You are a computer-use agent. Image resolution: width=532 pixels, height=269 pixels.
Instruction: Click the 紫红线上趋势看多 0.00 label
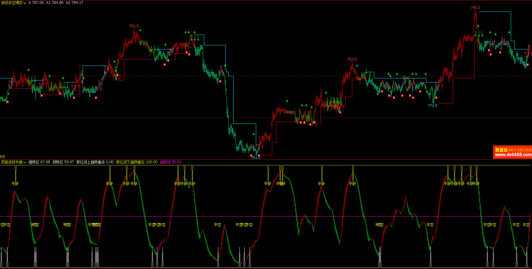pyautogui.click(x=95, y=162)
